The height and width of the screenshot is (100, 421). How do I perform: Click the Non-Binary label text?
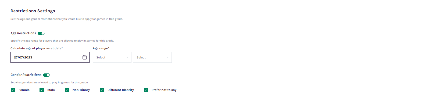[x=81, y=90]
